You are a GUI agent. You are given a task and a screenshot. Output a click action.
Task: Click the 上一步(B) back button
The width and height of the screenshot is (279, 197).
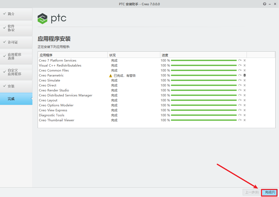click(x=252, y=192)
